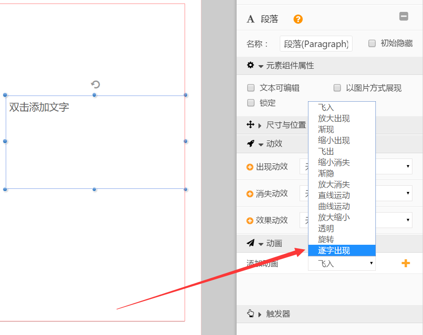Check the 以图片方式展现 option
Viewport: 423px width, 335px height.
[337, 88]
